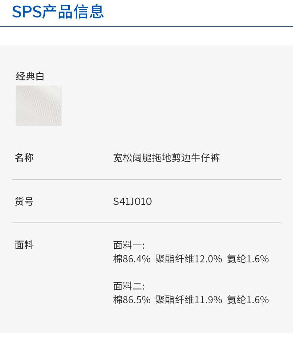Click 氨纶1.6% in the fabric two line
Viewport: 293px width, 347px height.
click(248, 300)
